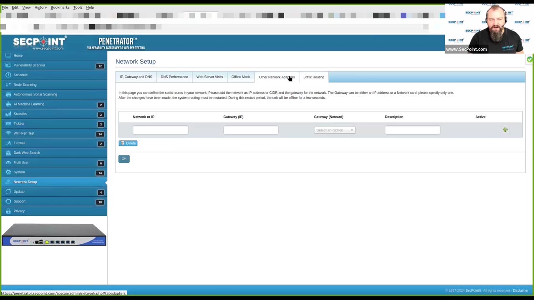The width and height of the screenshot is (534, 300).
Task: Click the Statistics chart icon
Action: pyautogui.click(x=8, y=114)
